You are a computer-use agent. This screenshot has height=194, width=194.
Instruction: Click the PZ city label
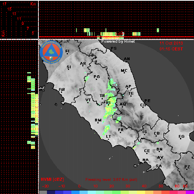click(187, 167)
